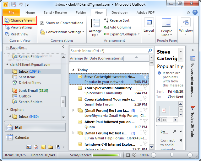Click Arrange By: Date (Conversations) header
This screenshot has width=201, height=161.
(96, 58)
